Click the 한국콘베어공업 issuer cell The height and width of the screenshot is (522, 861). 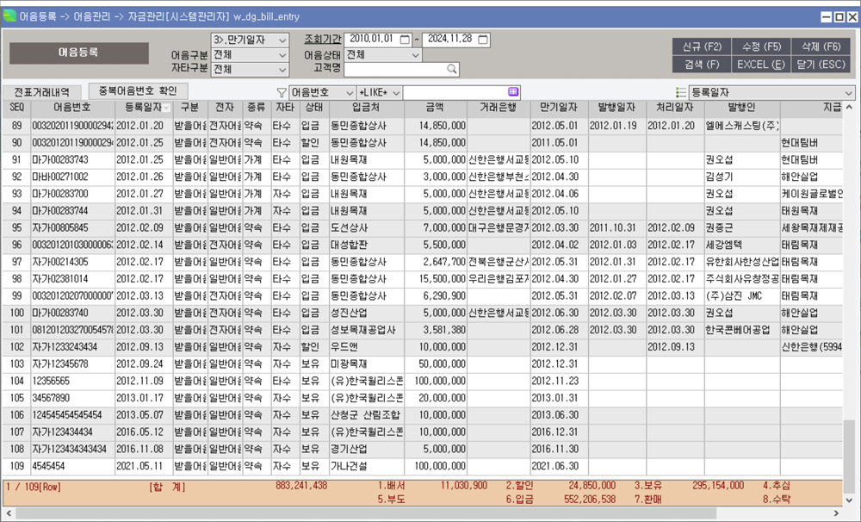tap(742, 330)
